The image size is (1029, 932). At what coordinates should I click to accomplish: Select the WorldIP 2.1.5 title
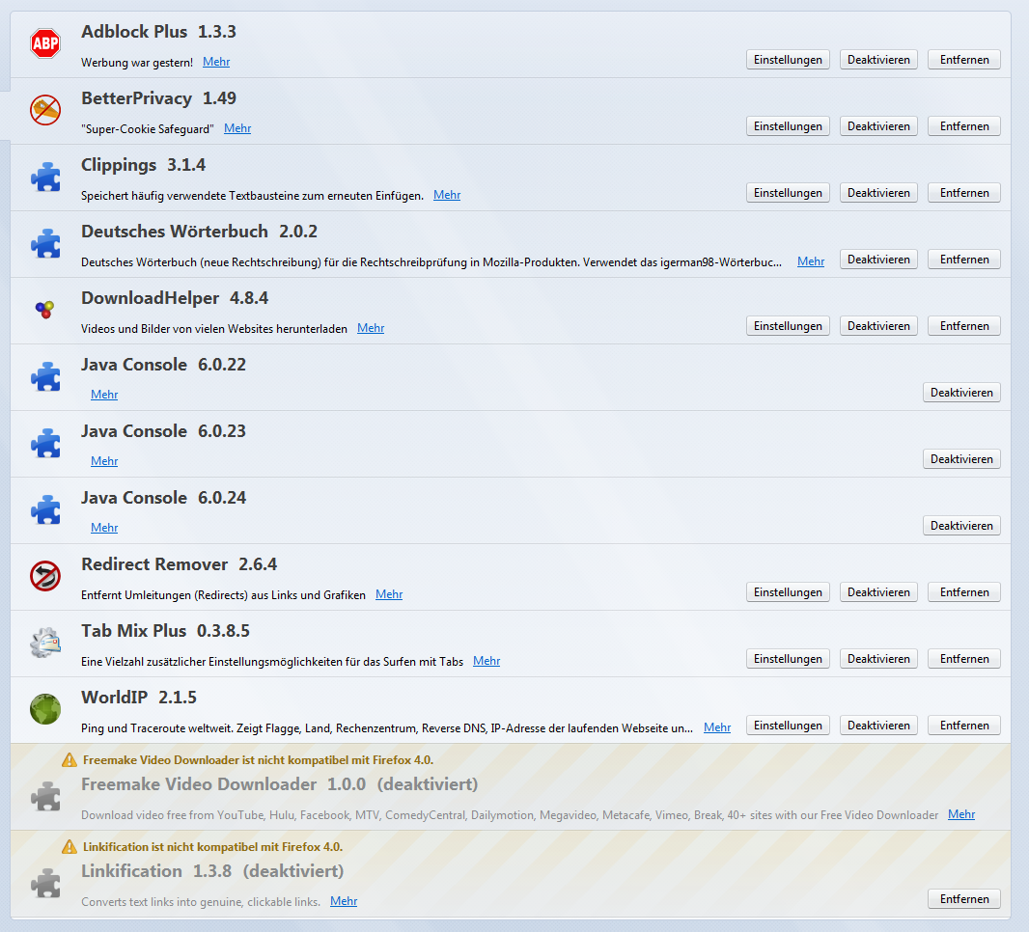139,698
